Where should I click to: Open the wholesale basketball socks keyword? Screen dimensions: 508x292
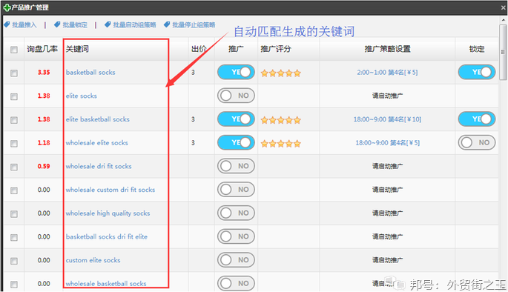tap(106, 284)
